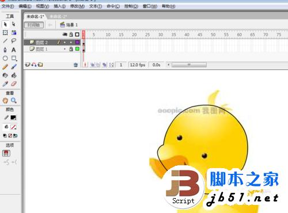Screen dimensions: 288x213
Task: Select the Brush tool
Action: 14,67
